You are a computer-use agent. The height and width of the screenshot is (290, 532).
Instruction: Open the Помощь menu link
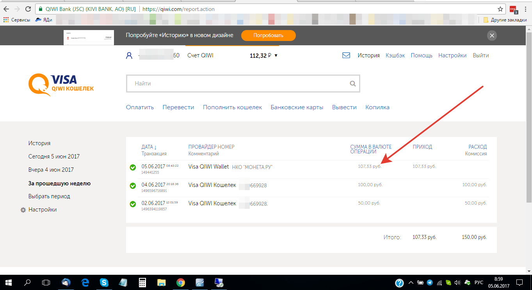422,55
